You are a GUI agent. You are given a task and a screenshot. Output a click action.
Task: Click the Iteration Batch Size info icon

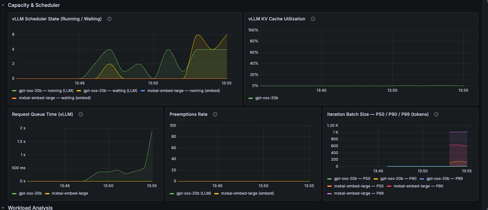[436, 114]
